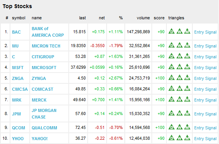This screenshot has height=144, width=219.
Task: Click the monthly triangle icon for MU
Action: coord(187,45)
